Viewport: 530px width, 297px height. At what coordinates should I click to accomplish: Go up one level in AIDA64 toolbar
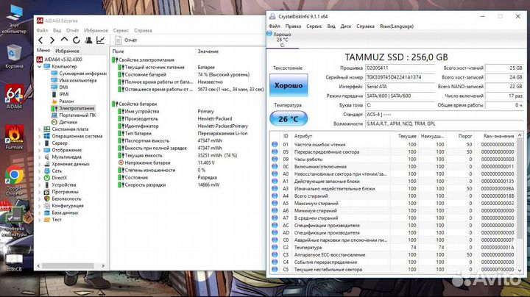pos(64,40)
